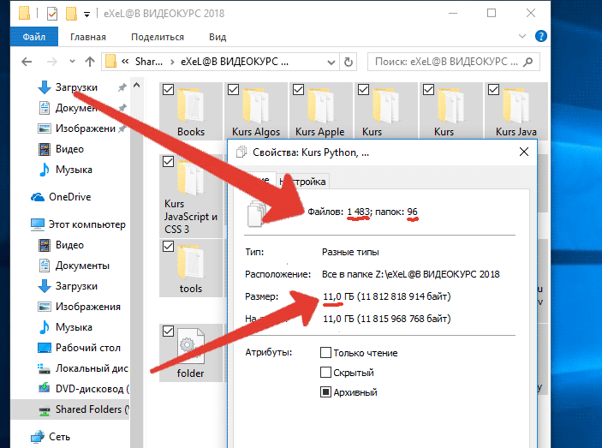602x448 pixels.
Task: Uncheck the Books folder checkbox
Action: pyautogui.click(x=168, y=90)
